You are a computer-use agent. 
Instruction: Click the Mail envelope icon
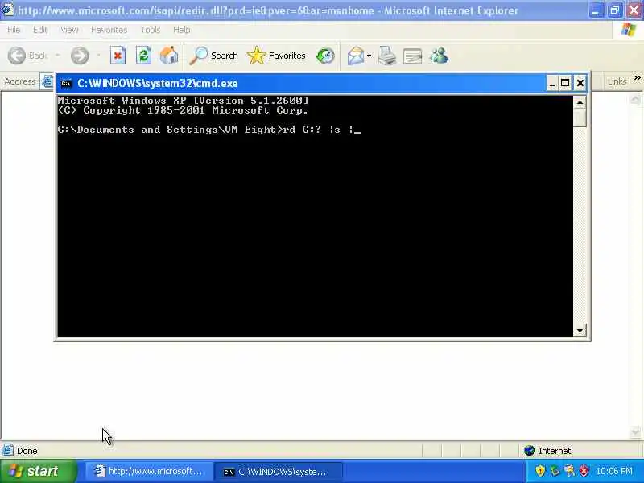(x=356, y=56)
